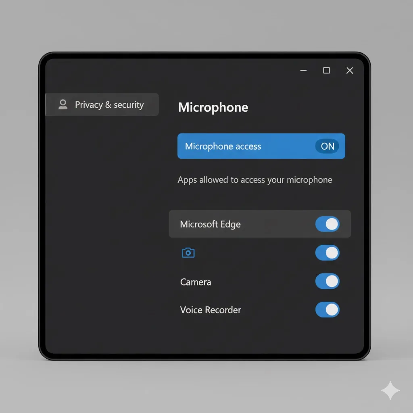This screenshot has height=413, width=413.
Task: Click the Microphone access label
Action: coord(223,146)
